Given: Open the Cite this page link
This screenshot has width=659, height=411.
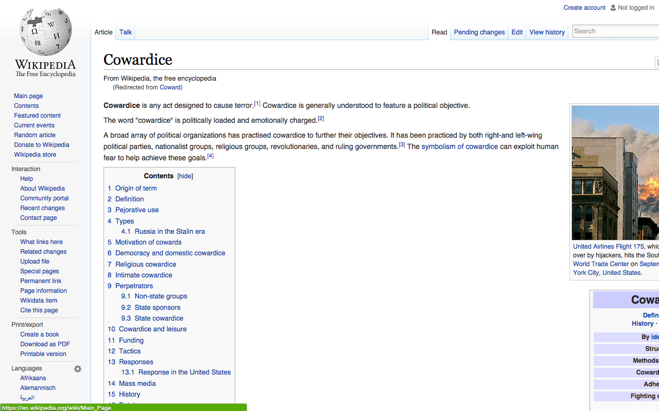Looking at the screenshot, I should pyautogui.click(x=39, y=310).
